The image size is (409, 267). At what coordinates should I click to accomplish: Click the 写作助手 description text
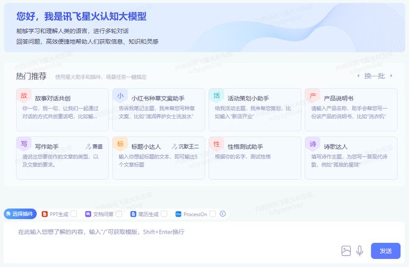pyautogui.click(x=60, y=160)
